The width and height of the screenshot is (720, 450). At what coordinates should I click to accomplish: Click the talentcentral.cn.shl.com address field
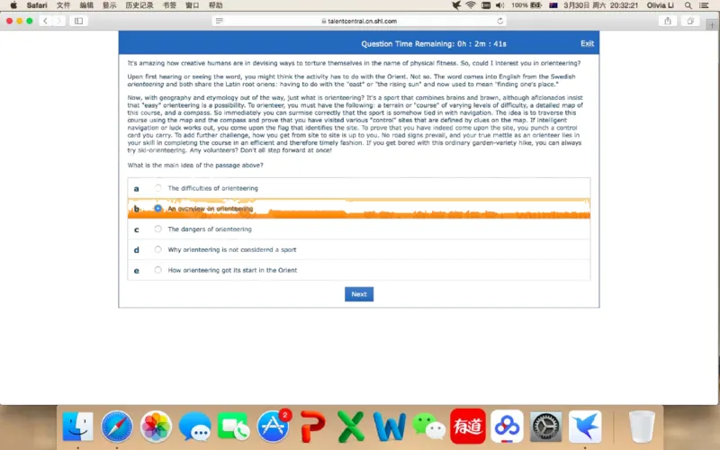358,21
